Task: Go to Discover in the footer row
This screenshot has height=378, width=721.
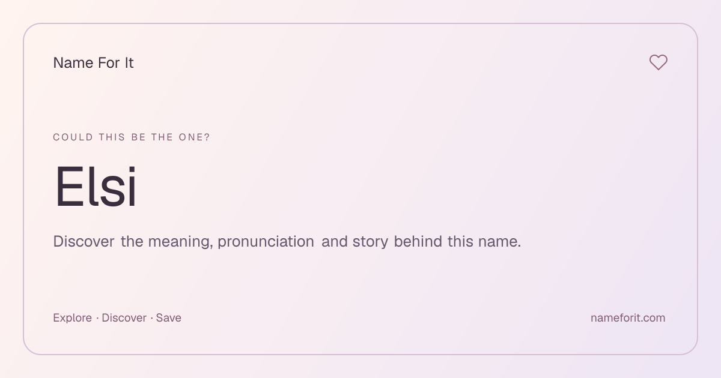Action: (x=124, y=318)
